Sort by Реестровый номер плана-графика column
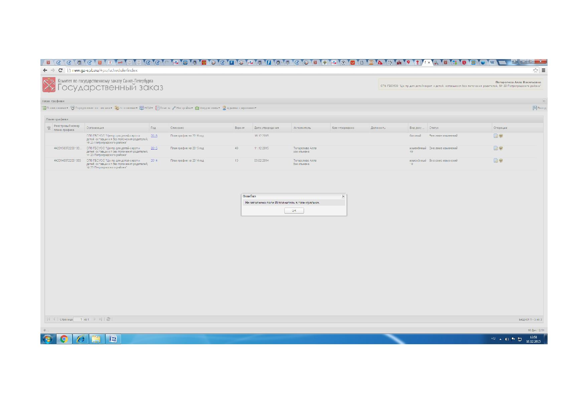Screen dimensions: 586x414 [68, 128]
